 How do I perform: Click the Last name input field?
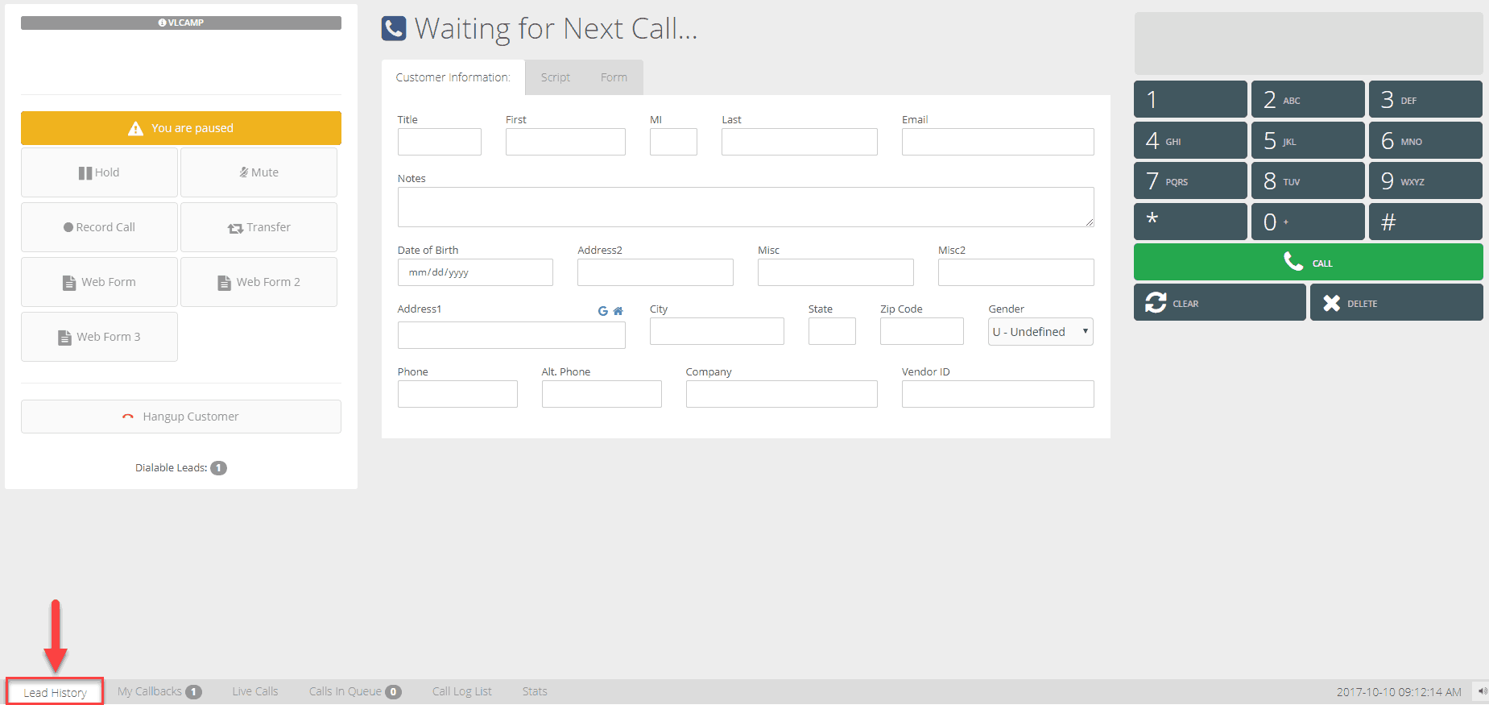point(800,142)
